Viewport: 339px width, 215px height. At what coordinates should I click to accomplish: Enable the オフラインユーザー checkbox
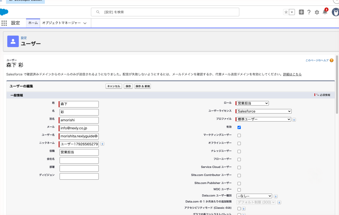[239, 143]
